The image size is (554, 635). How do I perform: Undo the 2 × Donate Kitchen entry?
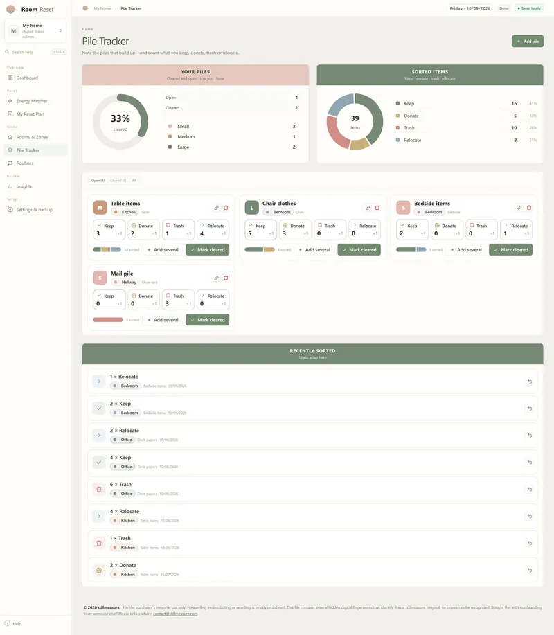tap(529, 570)
